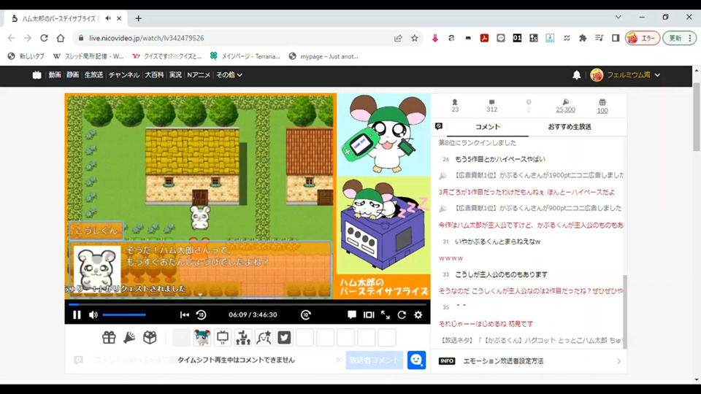
Task: Open player settings gear
Action: (418, 315)
